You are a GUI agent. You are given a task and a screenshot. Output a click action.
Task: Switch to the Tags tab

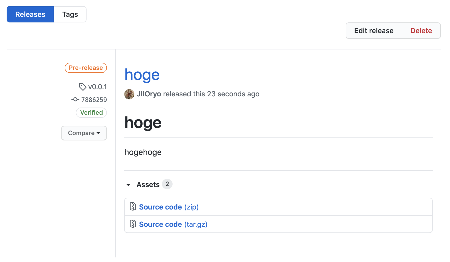click(70, 14)
